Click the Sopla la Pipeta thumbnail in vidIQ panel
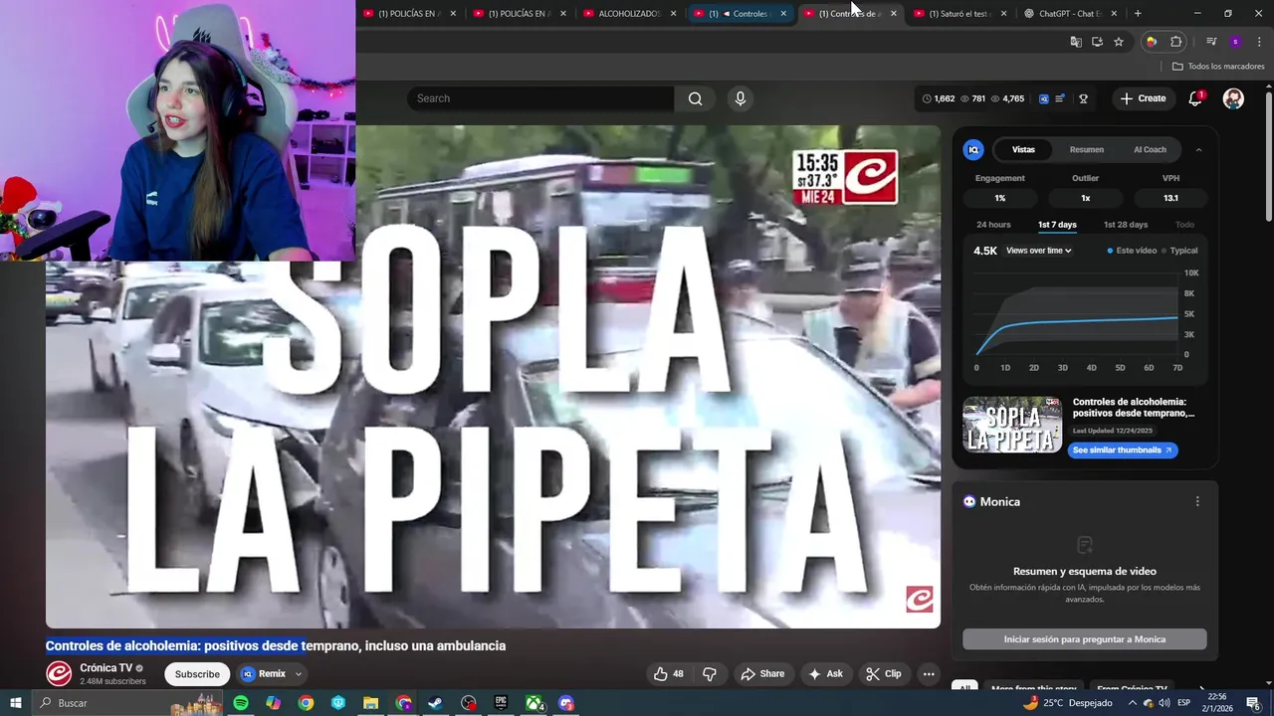This screenshot has height=716, width=1274. click(x=1012, y=425)
